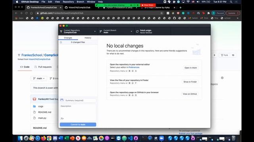Click the About settings gear on GitHub page
Image resolution: width=254 pixels, height=142 pixels.
[x=222, y=78]
